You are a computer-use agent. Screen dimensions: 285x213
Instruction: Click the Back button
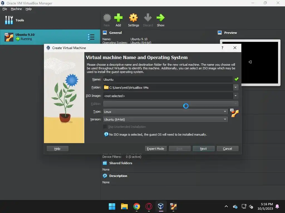180,149
